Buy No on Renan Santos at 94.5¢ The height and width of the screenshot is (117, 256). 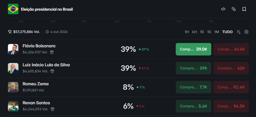[x=231, y=106]
